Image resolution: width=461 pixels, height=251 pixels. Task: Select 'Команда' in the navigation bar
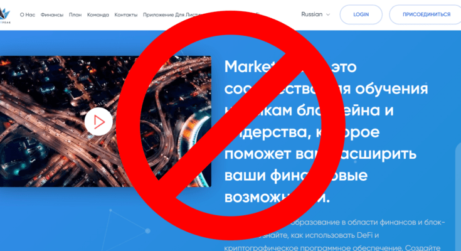point(98,14)
